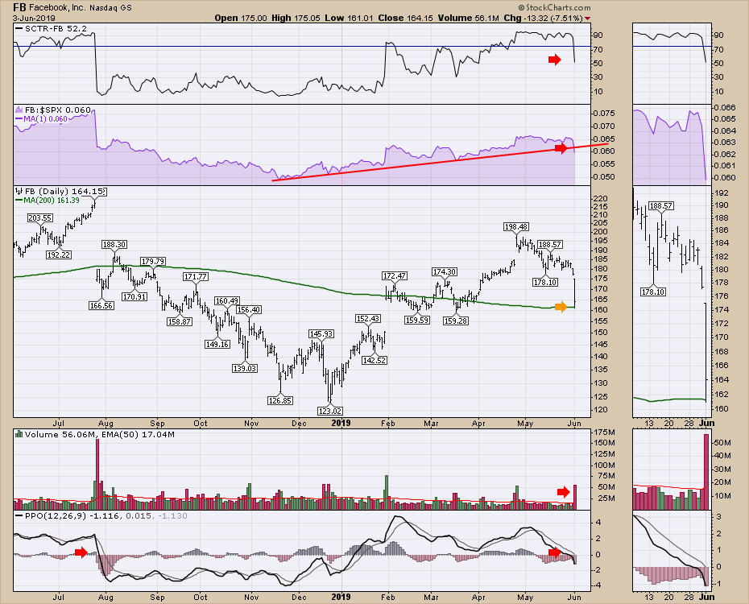Click the 203.55 price high annotation

tap(39, 217)
